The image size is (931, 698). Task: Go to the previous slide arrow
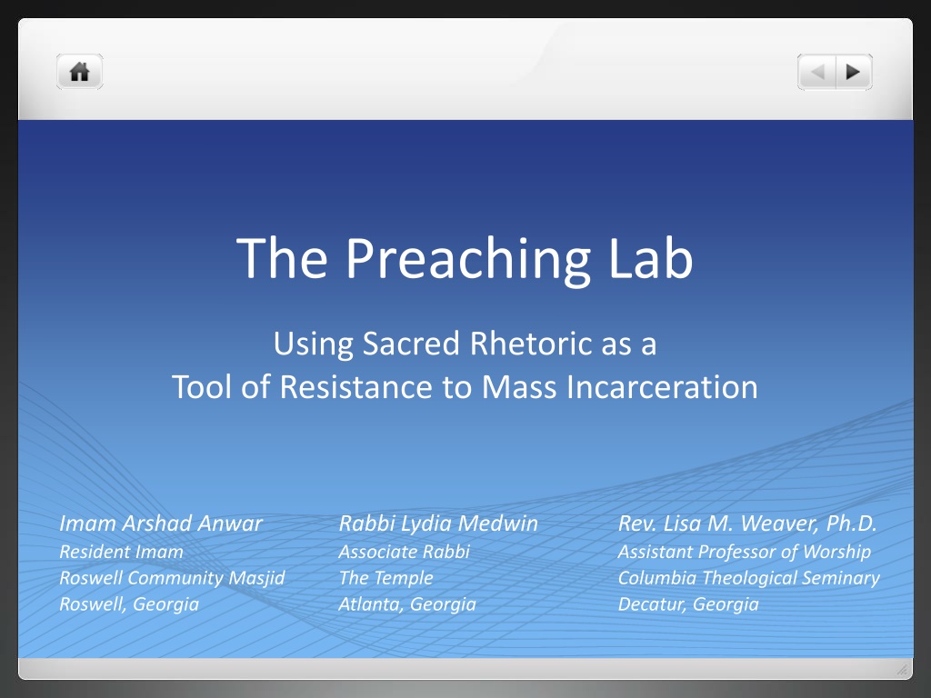coord(817,72)
